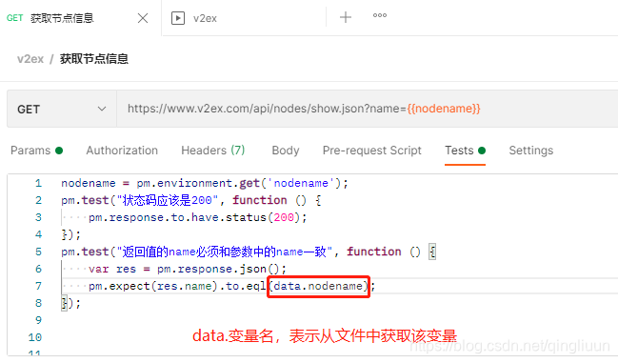This screenshot has height=363, width=618.
Task: Open the Pre-request Script tab
Action: pyautogui.click(x=371, y=151)
